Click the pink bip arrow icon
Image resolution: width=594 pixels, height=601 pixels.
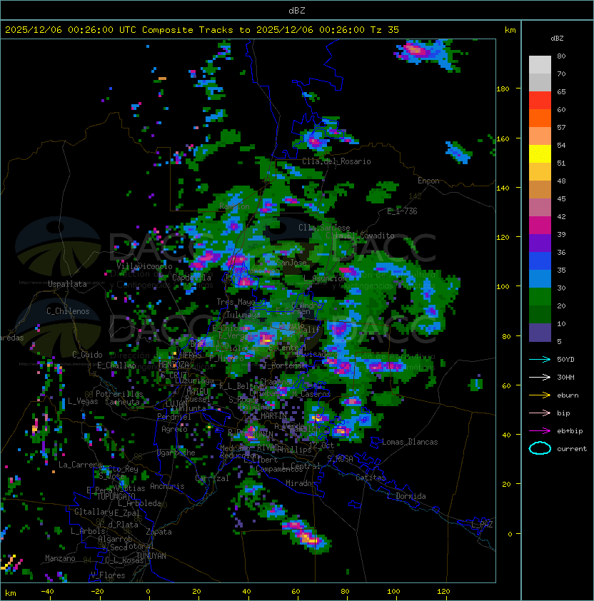[x=540, y=413]
